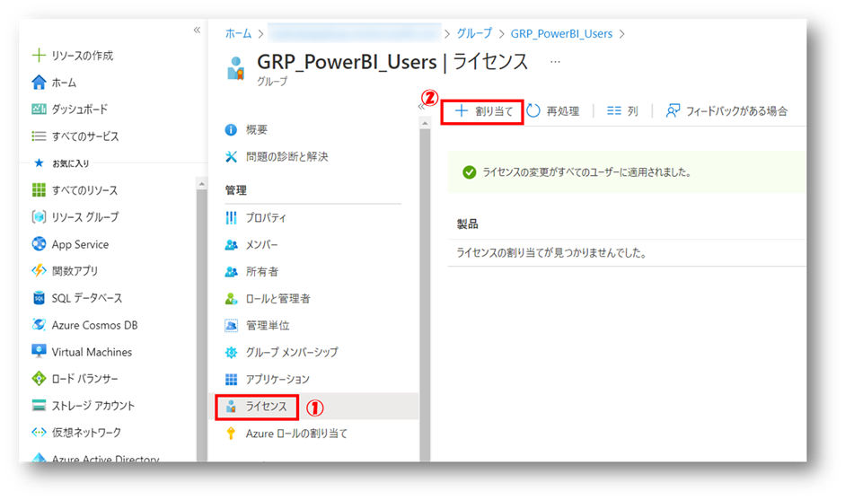Click the refresh icon beside 再処理
The width and height of the screenshot is (845, 500).
[x=533, y=110]
